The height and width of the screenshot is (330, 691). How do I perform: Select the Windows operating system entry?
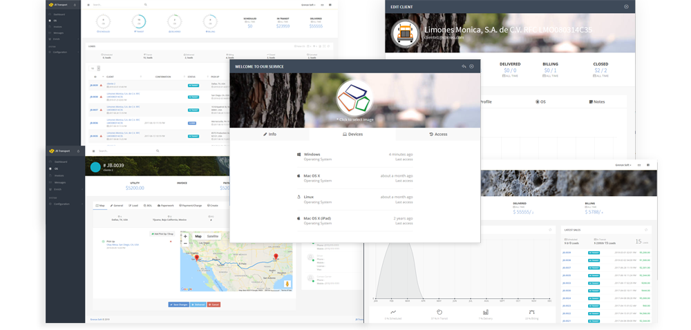(354, 157)
